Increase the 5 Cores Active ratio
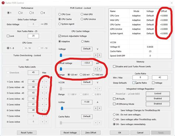 point(46,105)
